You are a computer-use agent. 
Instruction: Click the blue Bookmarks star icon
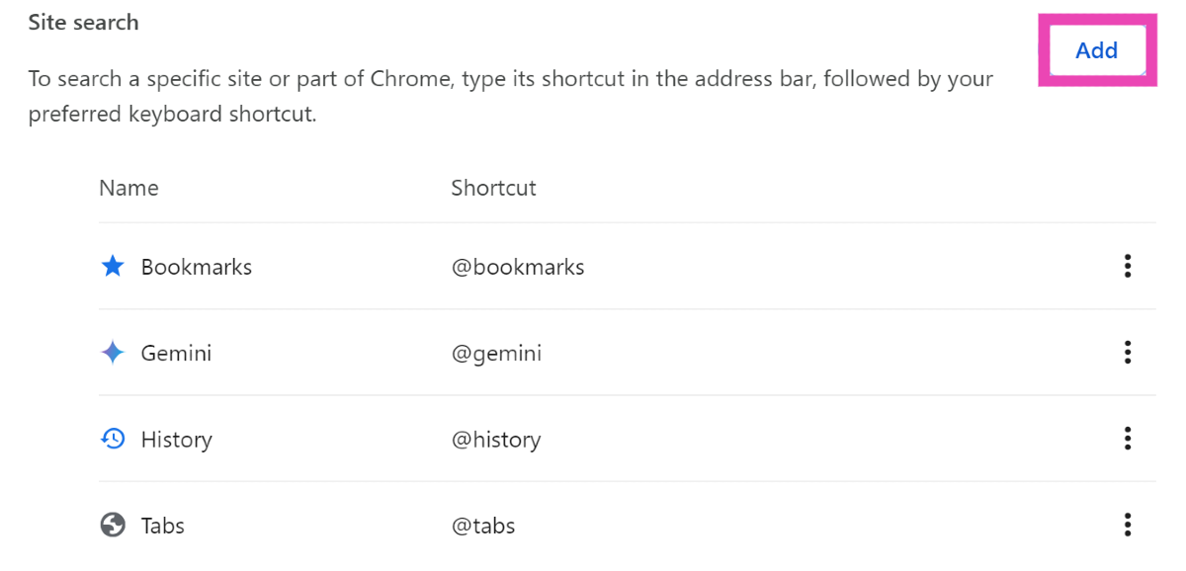(114, 267)
